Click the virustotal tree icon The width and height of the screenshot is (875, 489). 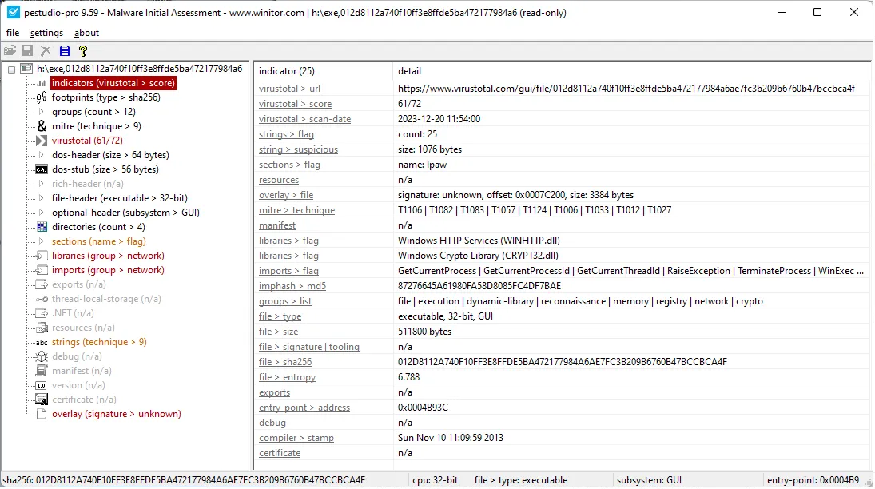42,141
